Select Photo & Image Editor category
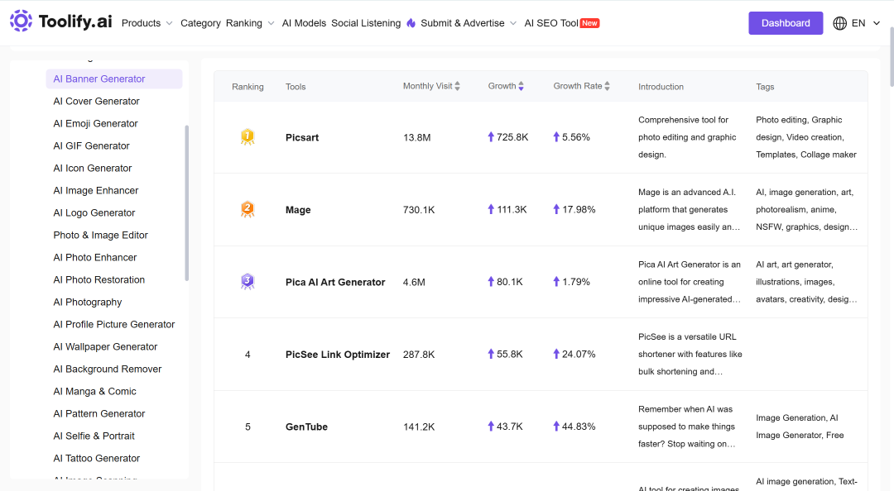Image resolution: width=894 pixels, height=491 pixels. (100, 236)
